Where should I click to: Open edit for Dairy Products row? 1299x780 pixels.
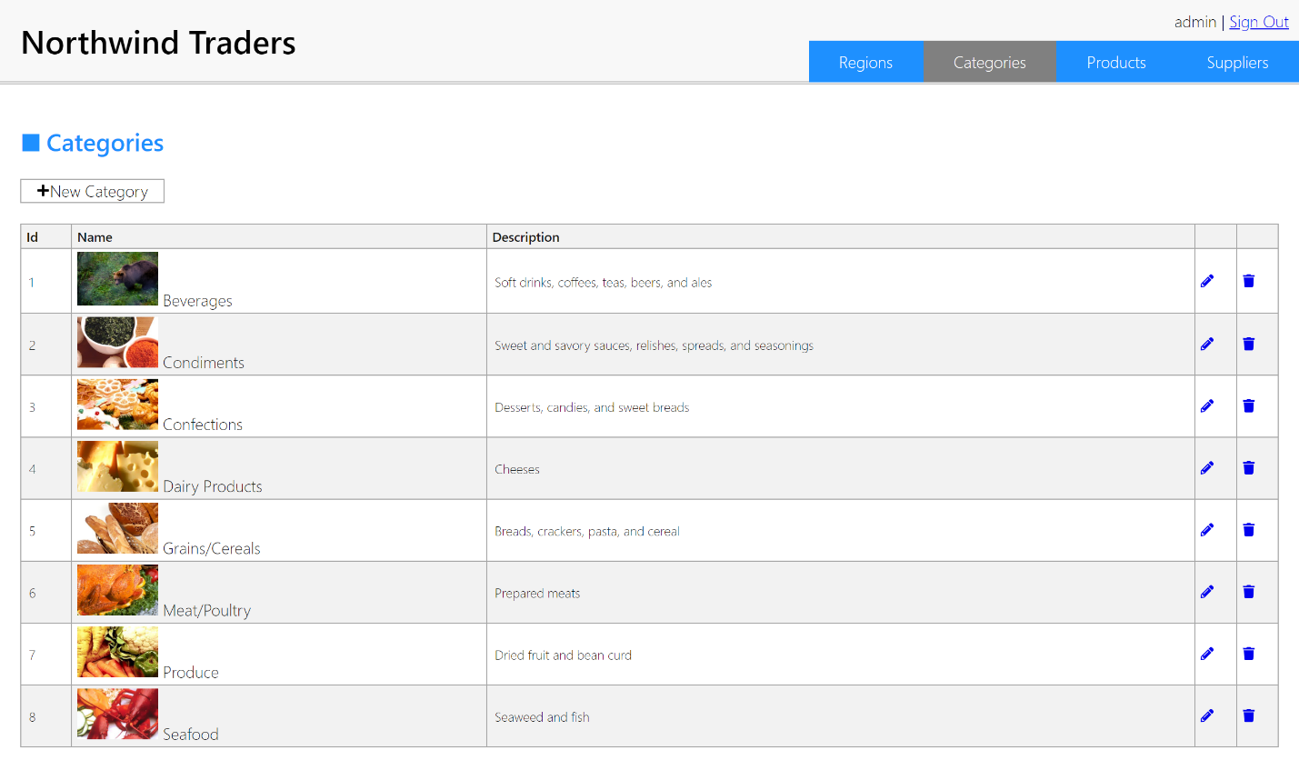pos(1207,467)
